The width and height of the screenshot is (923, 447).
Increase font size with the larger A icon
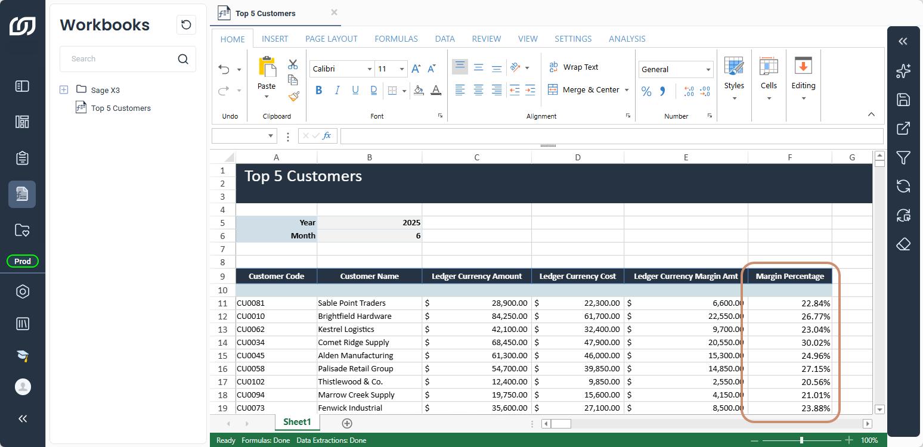pyautogui.click(x=416, y=69)
